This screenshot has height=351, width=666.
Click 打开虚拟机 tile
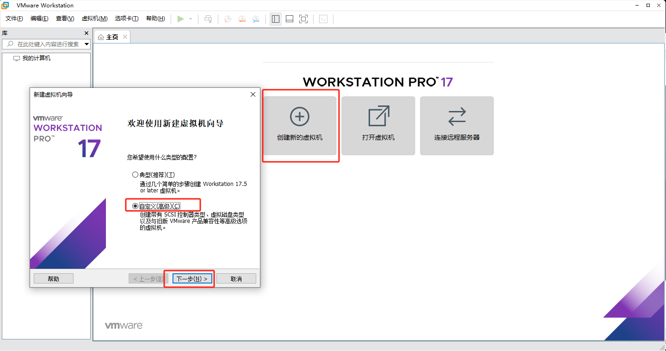click(x=378, y=125)
